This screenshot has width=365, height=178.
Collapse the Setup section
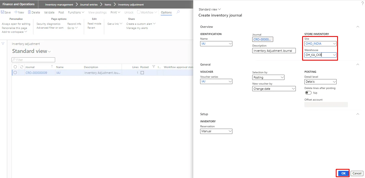click(358, 114)
